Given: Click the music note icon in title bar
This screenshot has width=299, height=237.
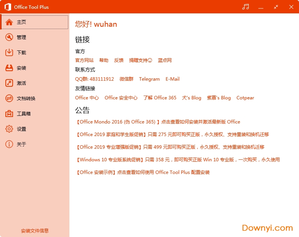Looking at the screenshot, I should pyautogui.click(x=246, y=7).
